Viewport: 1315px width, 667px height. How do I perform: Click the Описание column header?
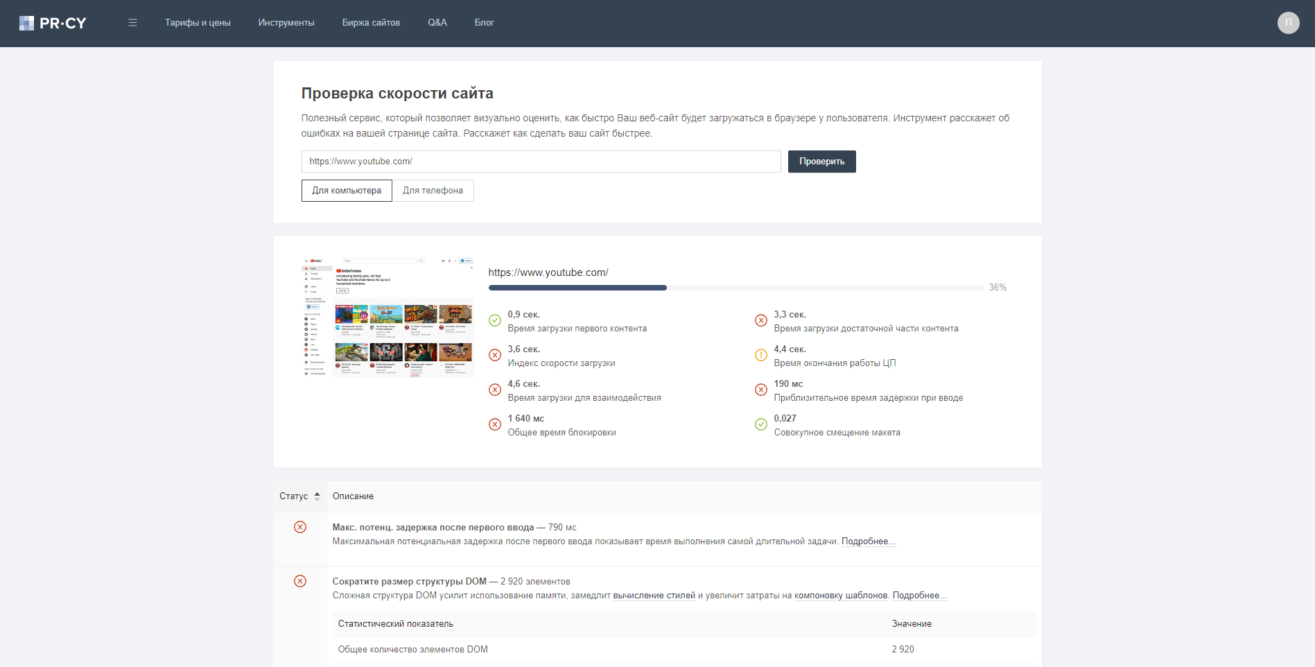(353, 496)
